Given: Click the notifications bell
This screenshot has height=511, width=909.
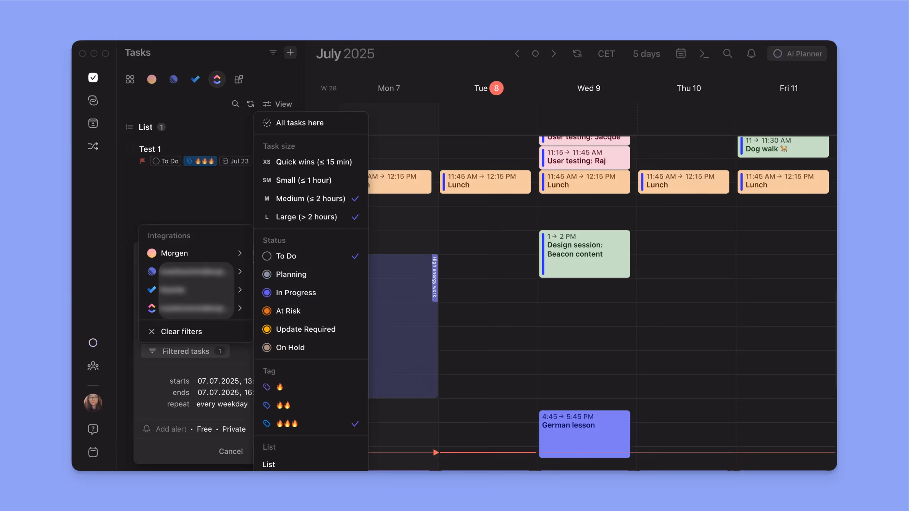Looking at the screenshot, I should pyautogui.click(x=751, y=53).
